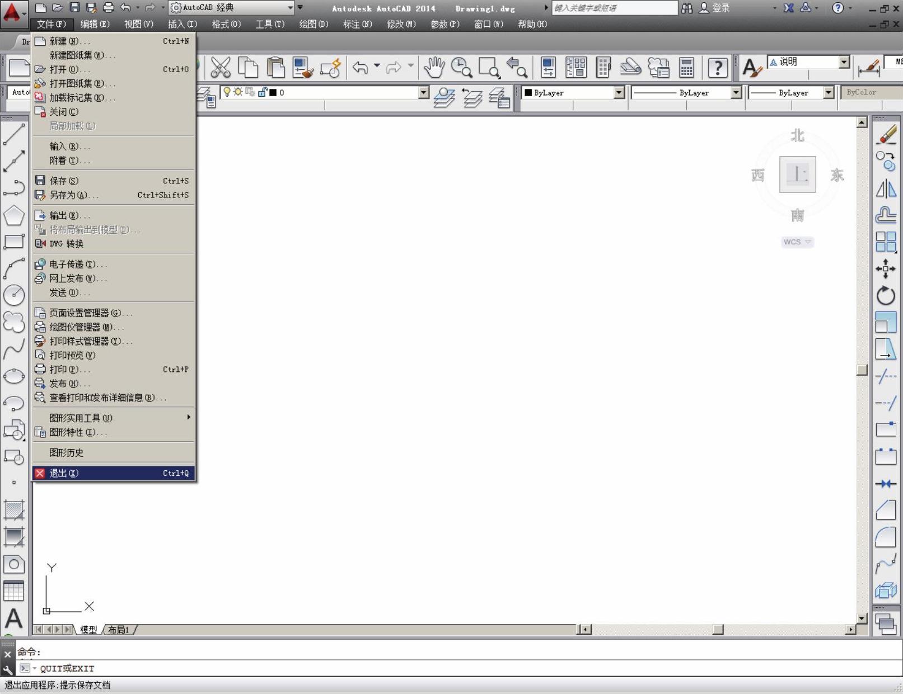Screen dimensions: 903x694
Task: Activate the Rotate tool in modify toolbar
Action: [885, 296]
